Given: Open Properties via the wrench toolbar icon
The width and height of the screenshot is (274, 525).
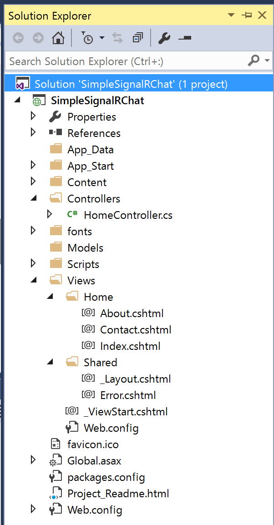Looking at the screenshot, I should click(x=164, y=38).
